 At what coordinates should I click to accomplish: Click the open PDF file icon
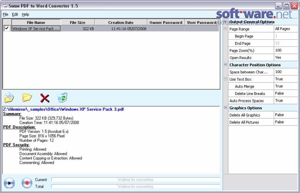[9, 98]
